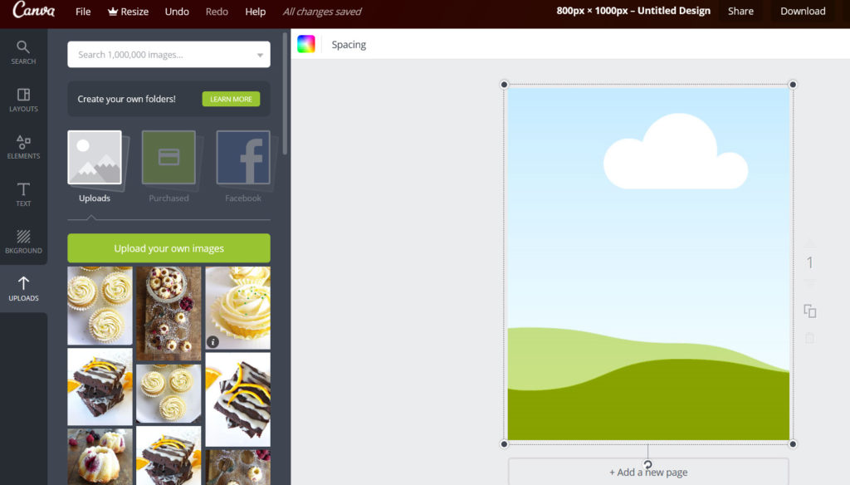Click Undo in the top bar
850x485 pixels.
tap(177, 12)
